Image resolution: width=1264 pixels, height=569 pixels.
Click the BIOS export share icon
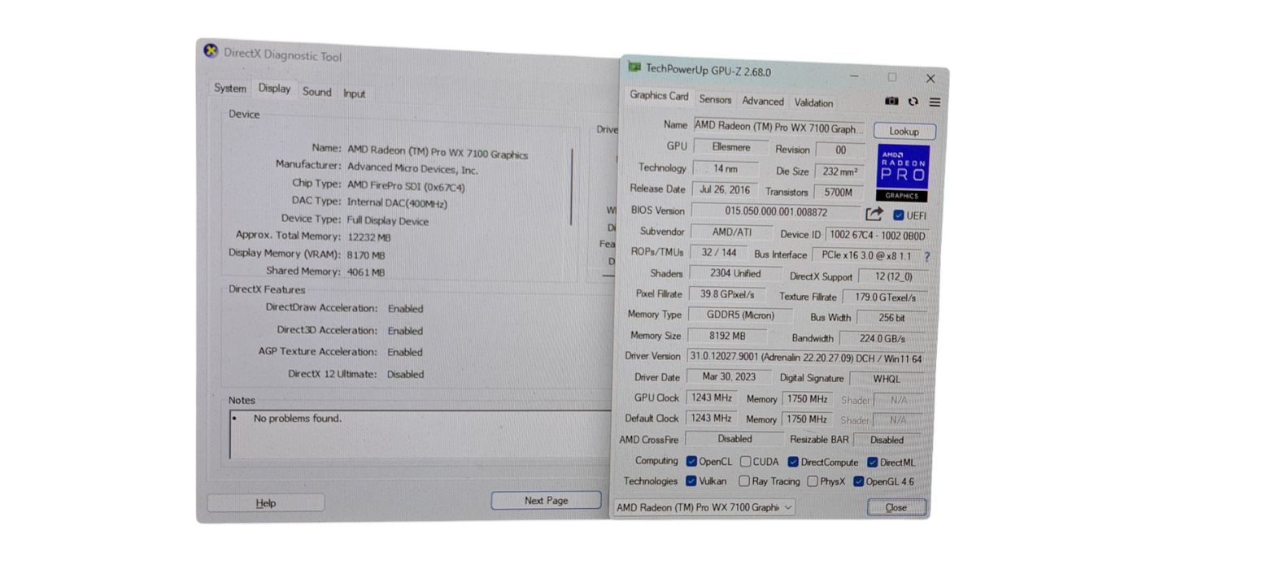pos(874,215)
